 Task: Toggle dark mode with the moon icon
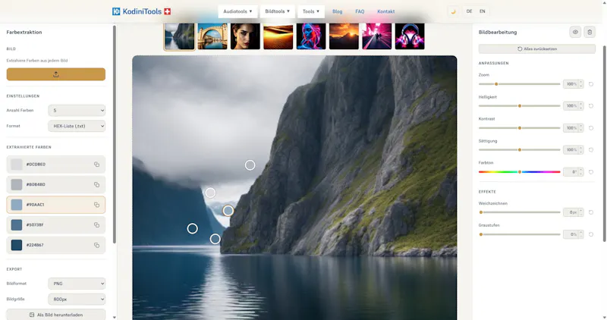pos(453,11)
